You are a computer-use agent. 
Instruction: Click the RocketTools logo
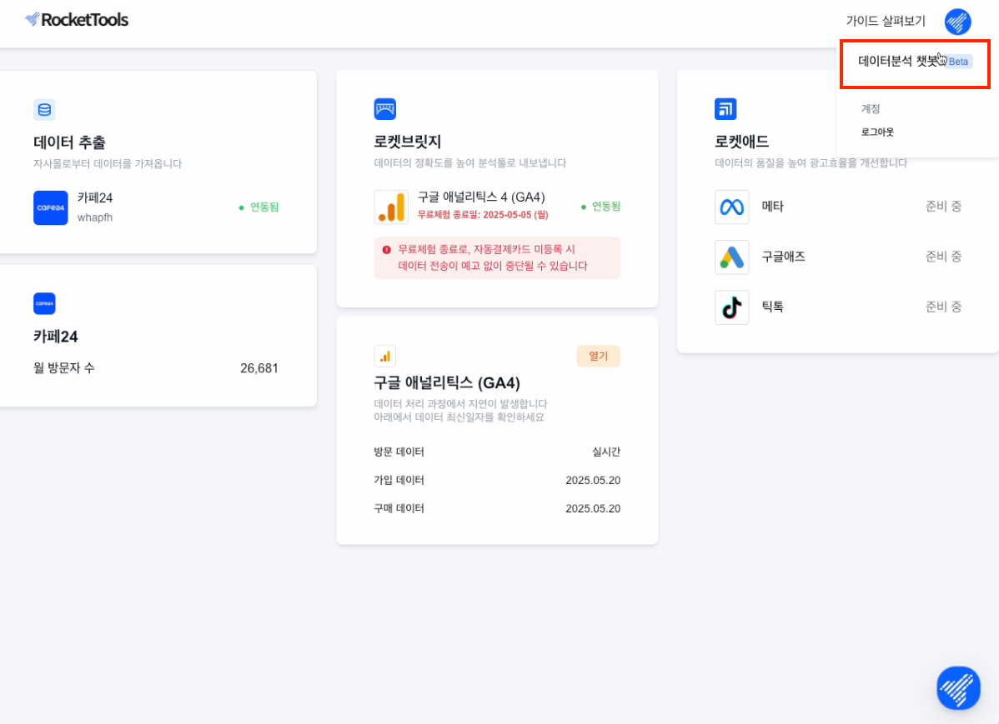(77, 20)
